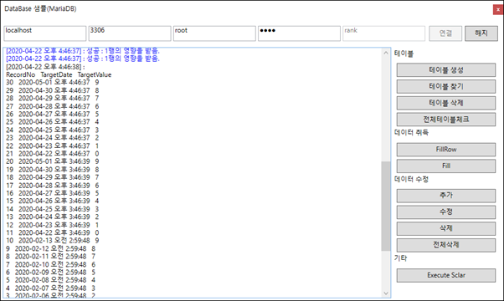Screen dimensions: 504x301
Task: Click the 테이블 찾기 button
Action: coord(446,86)
